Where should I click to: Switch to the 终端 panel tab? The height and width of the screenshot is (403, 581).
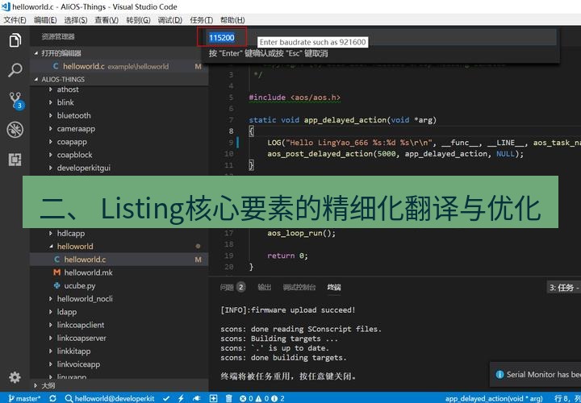coord(334,287)
